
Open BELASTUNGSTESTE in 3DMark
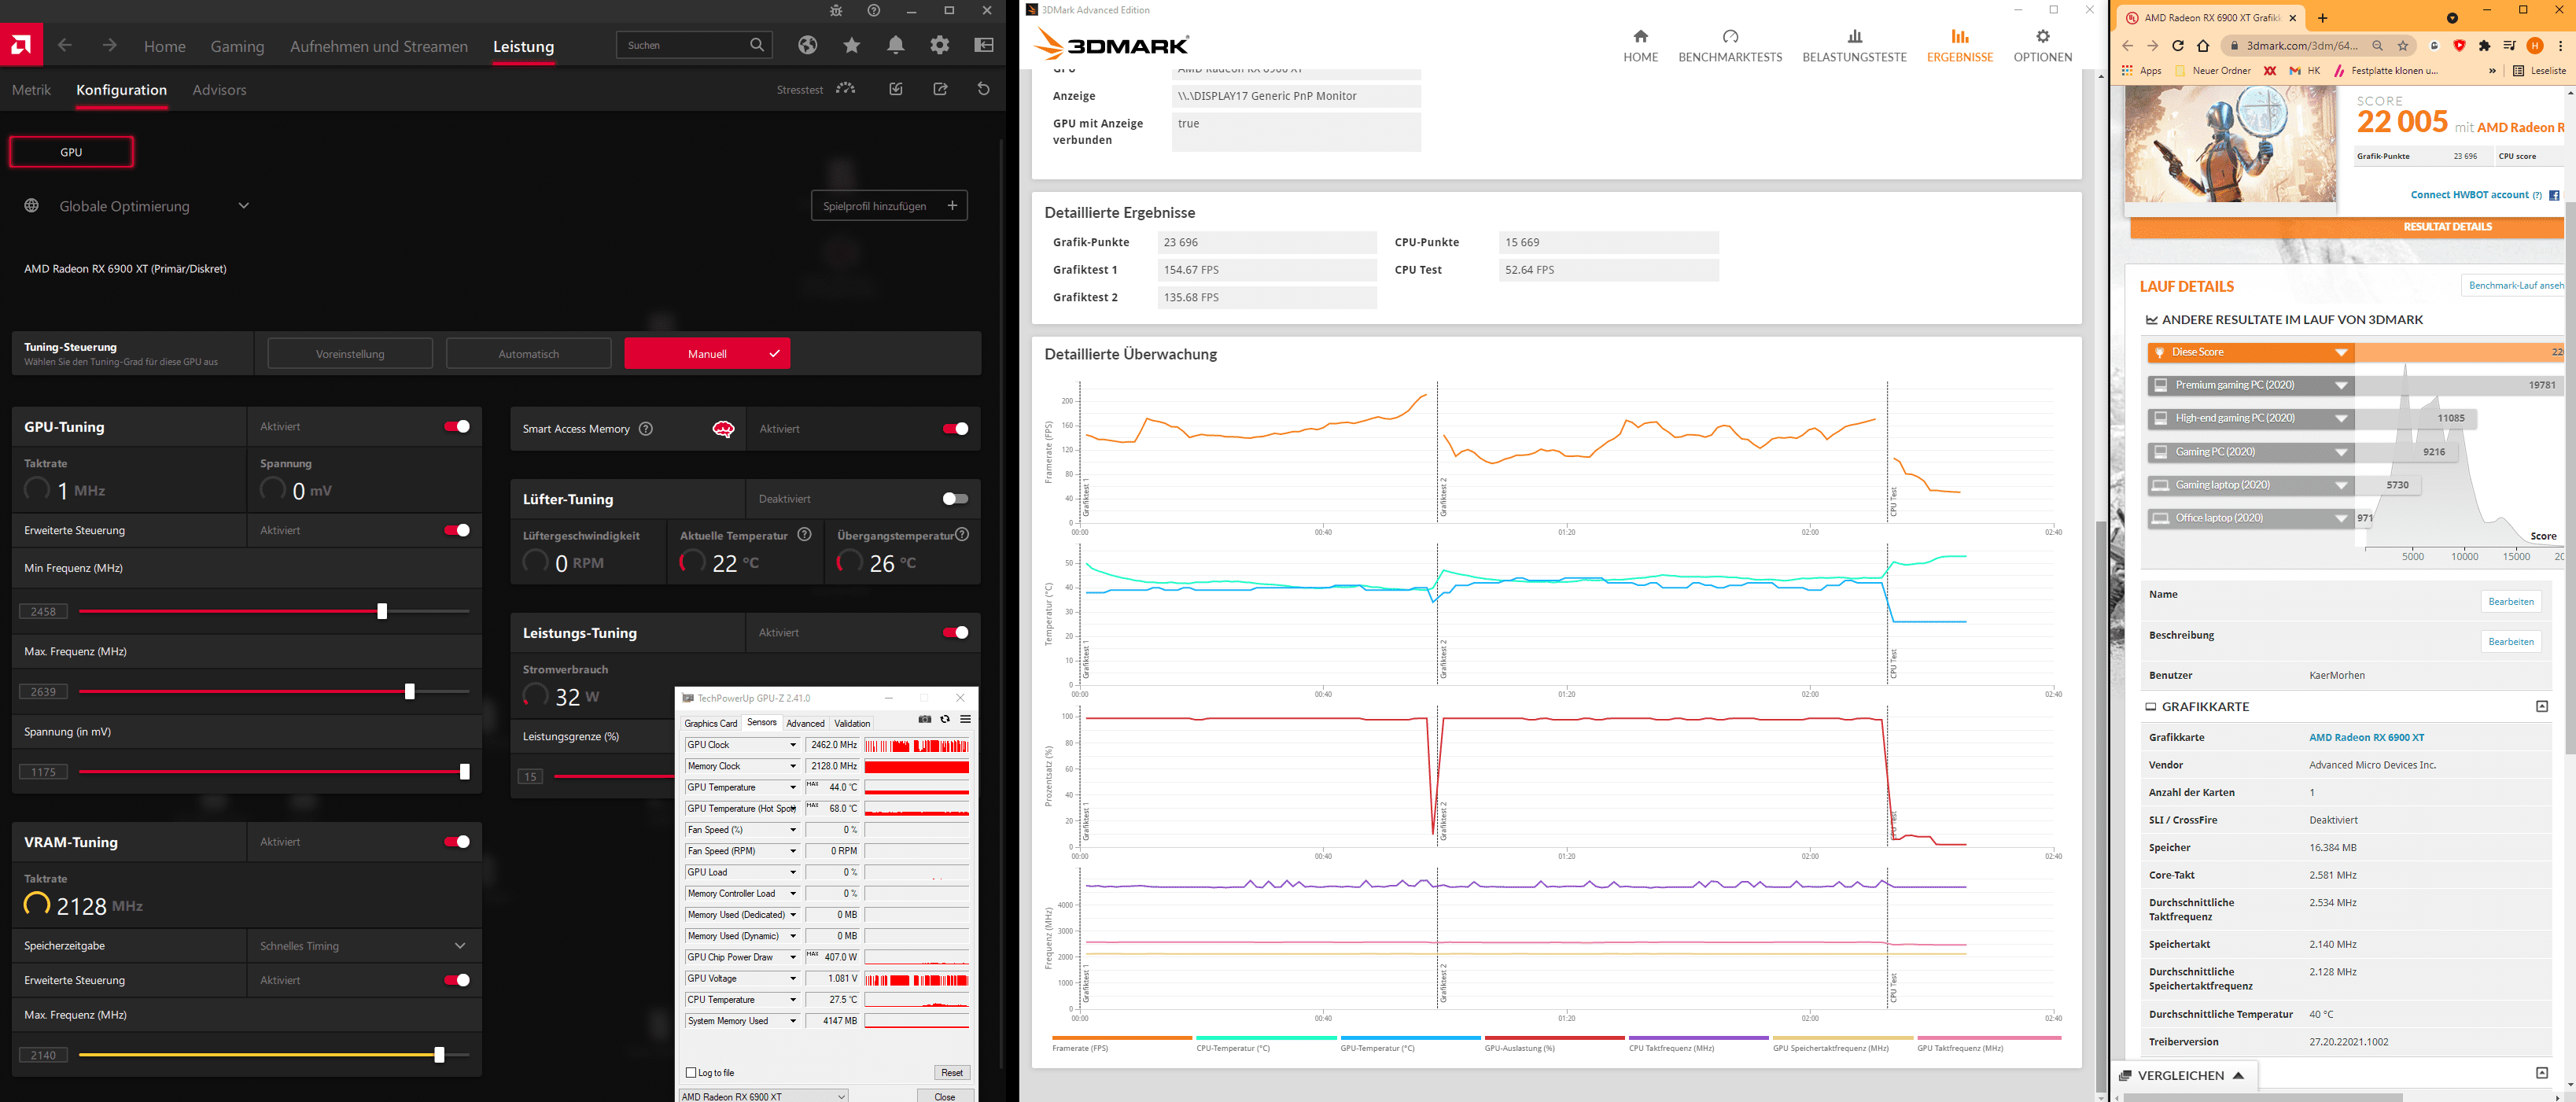coord(1854,46)
